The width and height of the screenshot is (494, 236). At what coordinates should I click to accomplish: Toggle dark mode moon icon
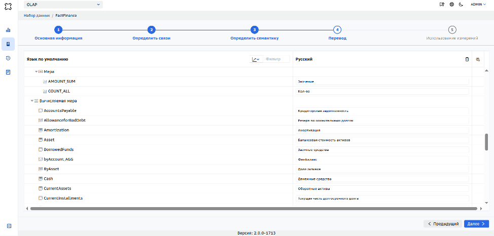pyautogui.click(x=461, y=5)
